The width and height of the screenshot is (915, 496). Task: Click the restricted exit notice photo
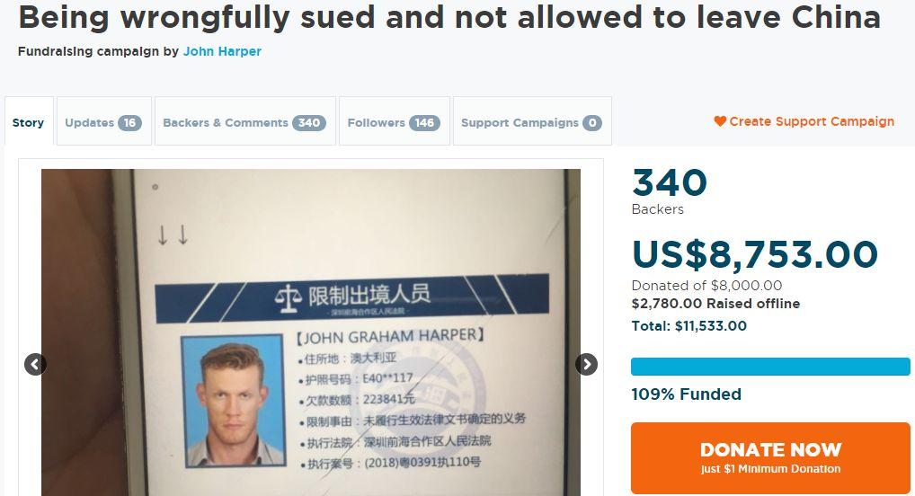(310, 332)
